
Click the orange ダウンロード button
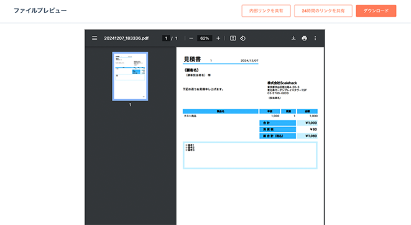pos(376,11)
